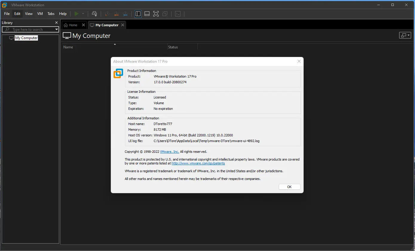415x251 pixels.
Task: Click OK to close the About dialog
Action: click(x=289, y=187)
